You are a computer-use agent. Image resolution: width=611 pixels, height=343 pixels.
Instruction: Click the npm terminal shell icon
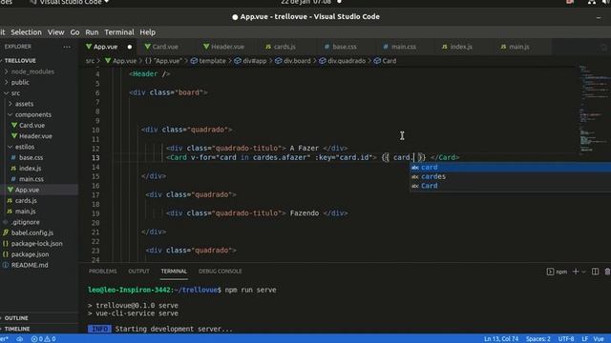[550, 272]
